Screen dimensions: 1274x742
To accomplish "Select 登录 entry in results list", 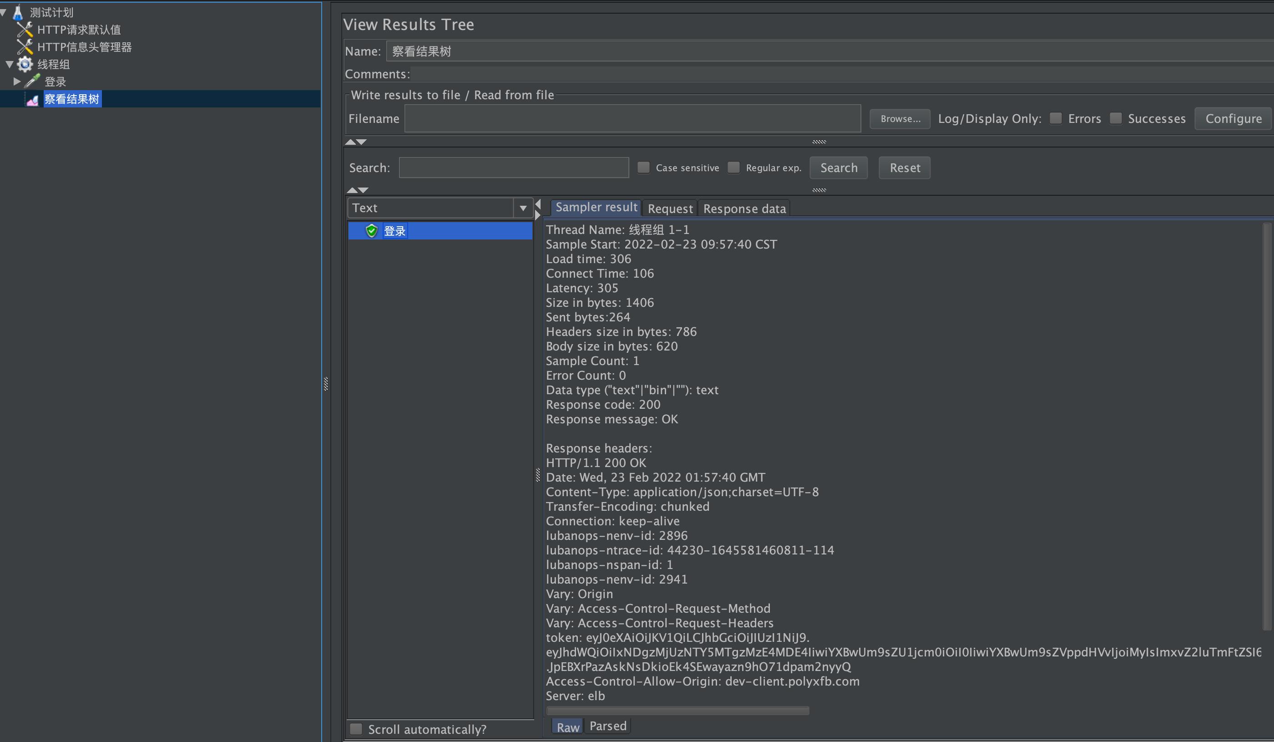I will 440,231.
